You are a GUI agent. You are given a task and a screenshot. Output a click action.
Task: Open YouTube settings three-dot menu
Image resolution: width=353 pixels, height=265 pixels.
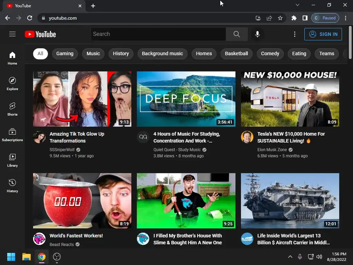pos(294,34)
